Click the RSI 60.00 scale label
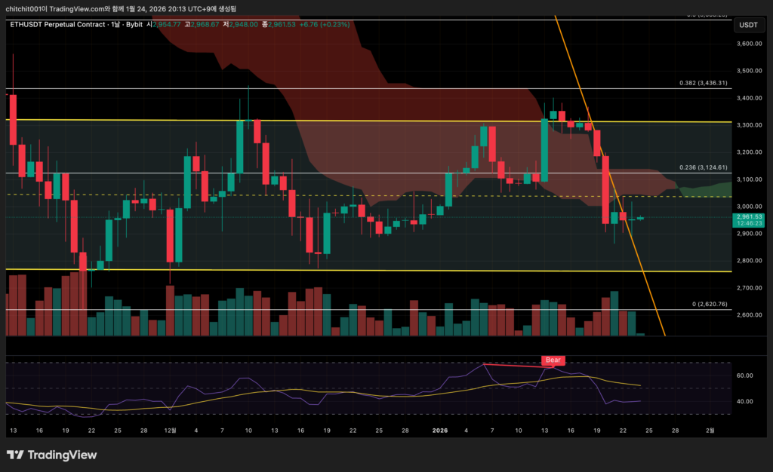 744,375
